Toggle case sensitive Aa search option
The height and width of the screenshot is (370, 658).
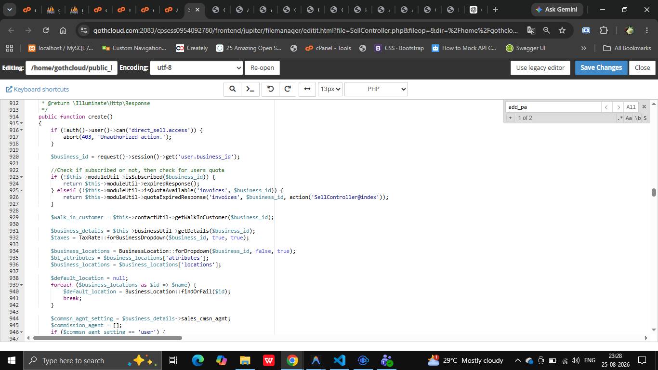click(x=629, y=118)
